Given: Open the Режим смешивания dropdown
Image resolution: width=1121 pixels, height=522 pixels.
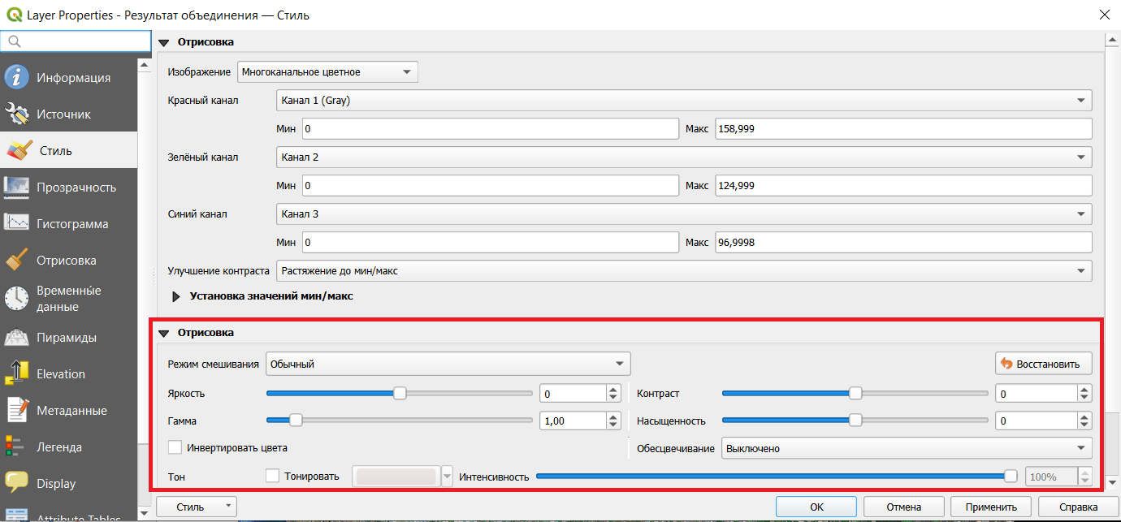Looking at the screenshot, I should (x=448, y=364).
